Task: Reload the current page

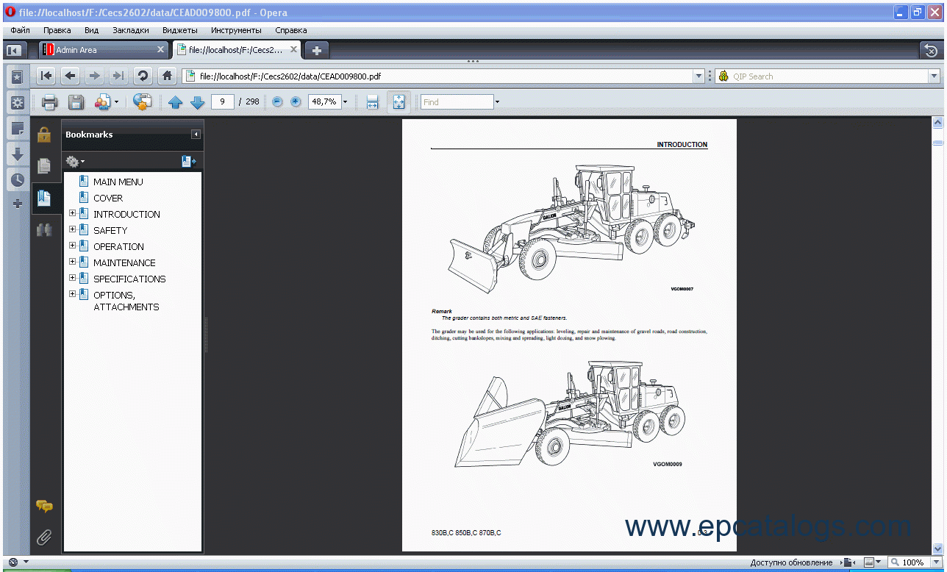Action: click(x=143, y=76)
